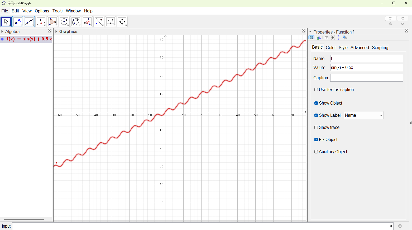412x230 pixels.
Task: Select the Circle with Center tool
Action: point(64,22)
